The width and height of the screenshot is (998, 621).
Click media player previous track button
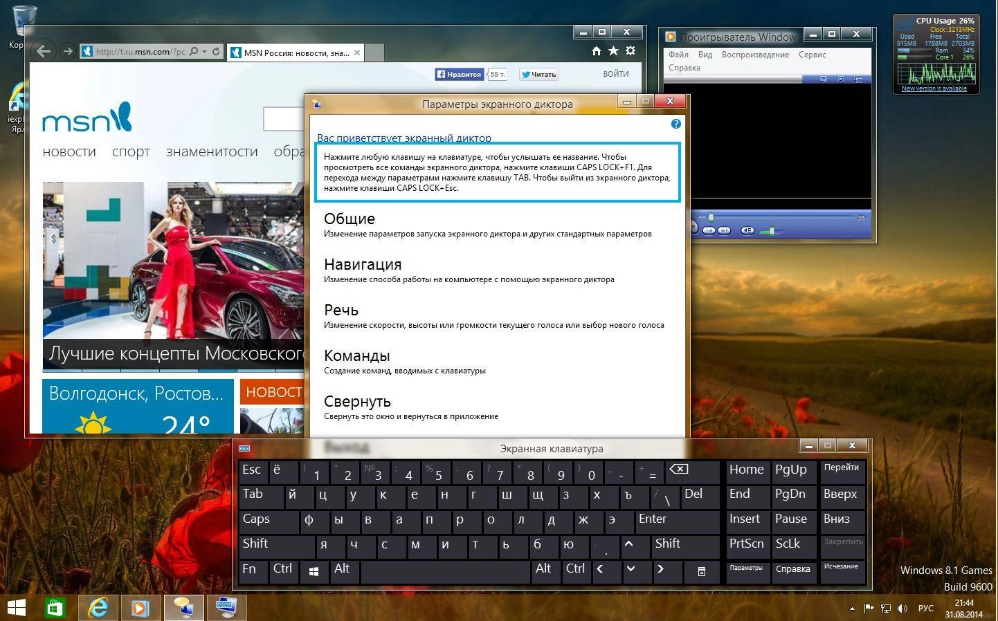point(709,230)
